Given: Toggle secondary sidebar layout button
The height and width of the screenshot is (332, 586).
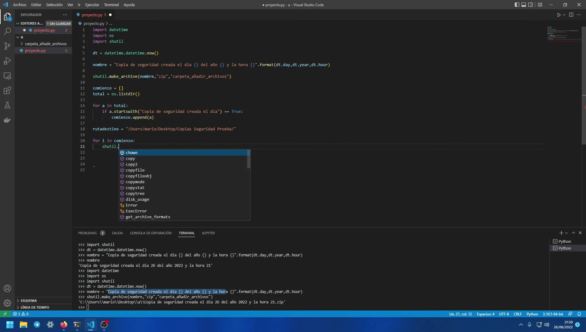Looking at the screenshot, I should tap(531, 5).
